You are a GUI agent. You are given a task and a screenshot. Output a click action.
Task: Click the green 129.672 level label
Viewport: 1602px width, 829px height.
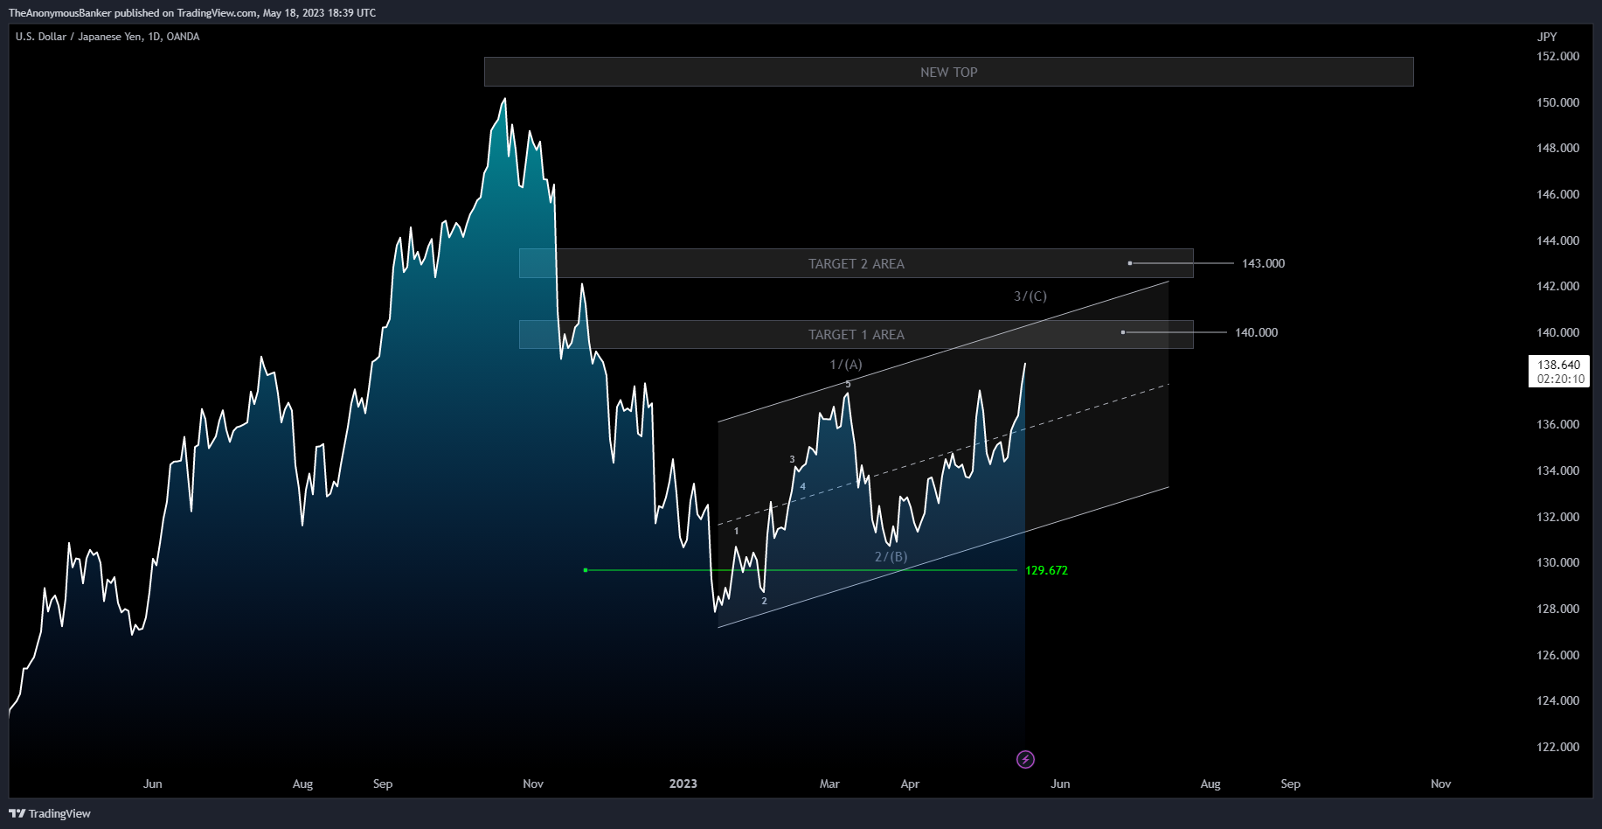[1046, 570]
